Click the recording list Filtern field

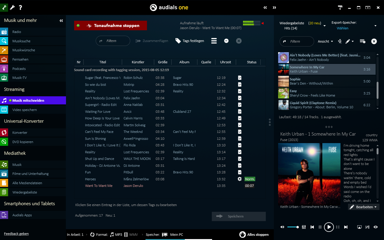point(113,41)
